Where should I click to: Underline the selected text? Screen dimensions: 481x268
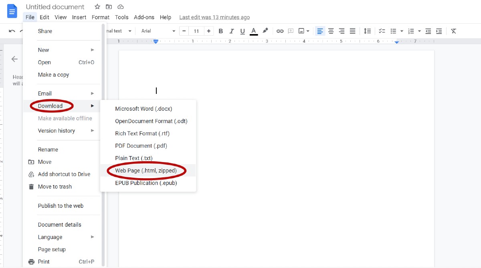point(243,31)
